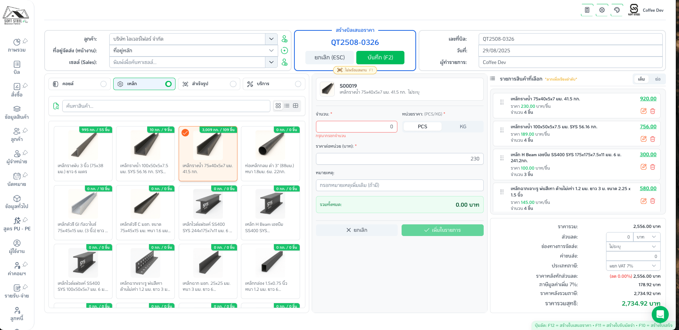This screenshot has width=679, height=330.
Task: Focus the จำนวน quantity input
Action: pyautogui.click(x=356, y=126)
